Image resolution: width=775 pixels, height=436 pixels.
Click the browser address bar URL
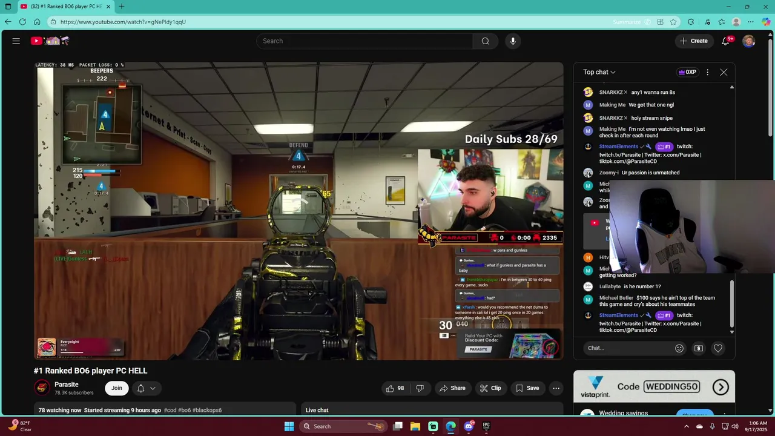click(x=123, y=22)
